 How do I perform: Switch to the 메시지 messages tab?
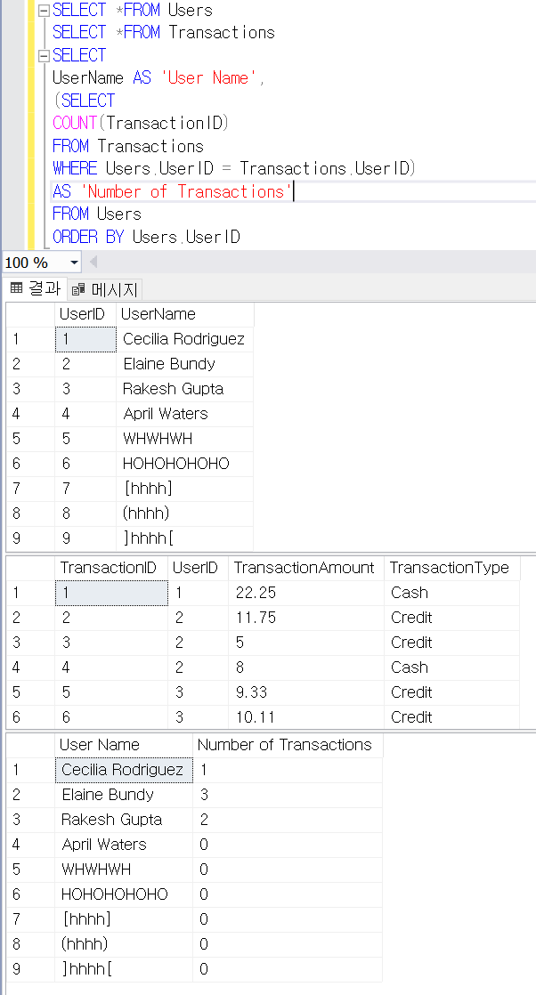[105, 290]
